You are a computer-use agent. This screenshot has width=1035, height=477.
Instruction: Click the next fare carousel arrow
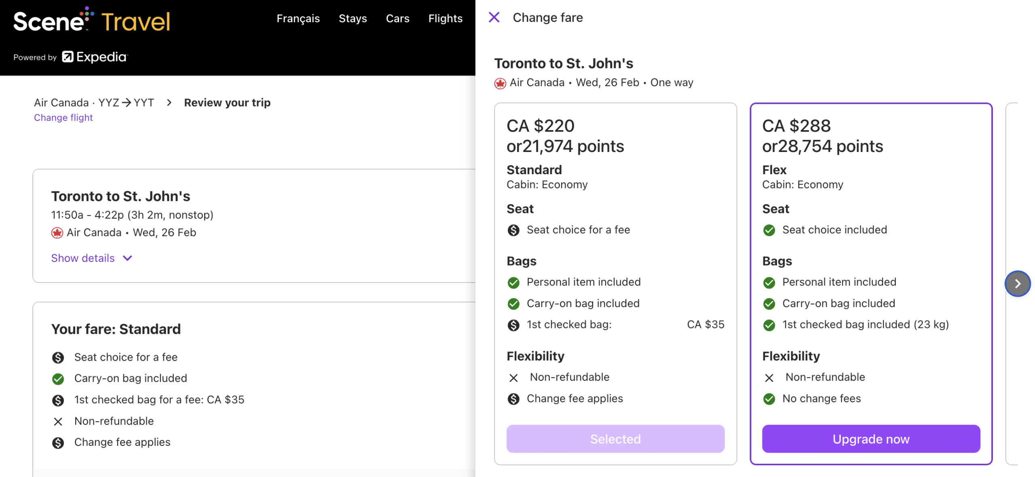click(1017, 283)
